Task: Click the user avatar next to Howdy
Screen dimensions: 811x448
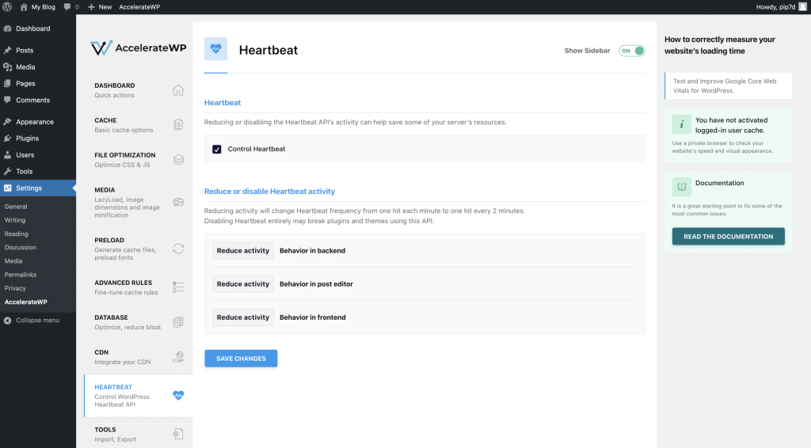Action: click(x=803, y=6)
